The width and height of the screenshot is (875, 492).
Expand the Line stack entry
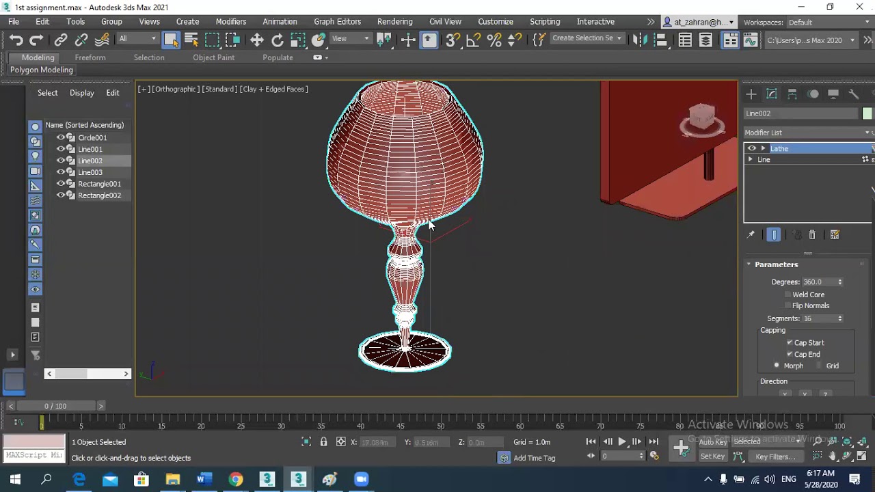tap(751, 160)
